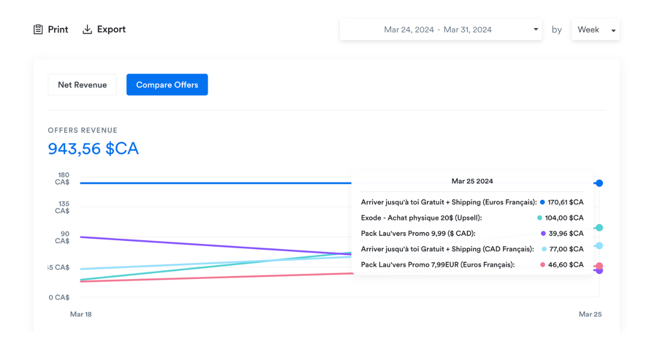The height and width of the screenshot is (347, 652).
Task: Click the 943,56 $CA offers revenue total
Action: 93,149
